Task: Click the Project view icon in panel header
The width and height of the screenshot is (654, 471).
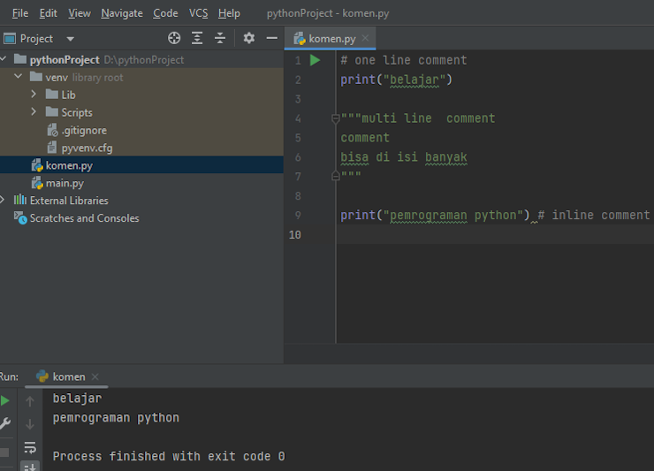Action: [10, 39]
